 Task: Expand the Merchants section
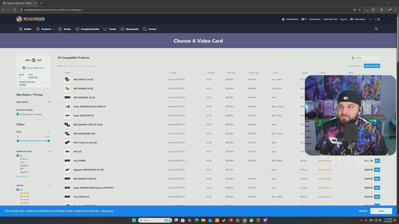point(49,102)
